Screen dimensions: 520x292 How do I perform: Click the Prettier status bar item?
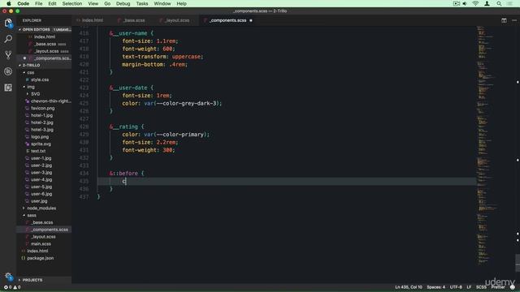498,287
